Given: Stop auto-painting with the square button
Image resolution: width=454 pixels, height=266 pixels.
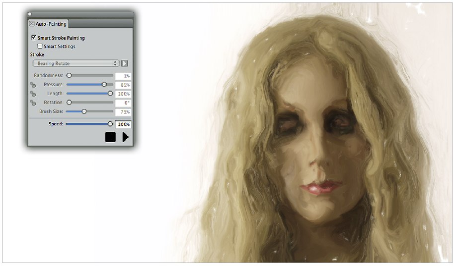Looking at the screenshot, I should (x=110, y=137).
